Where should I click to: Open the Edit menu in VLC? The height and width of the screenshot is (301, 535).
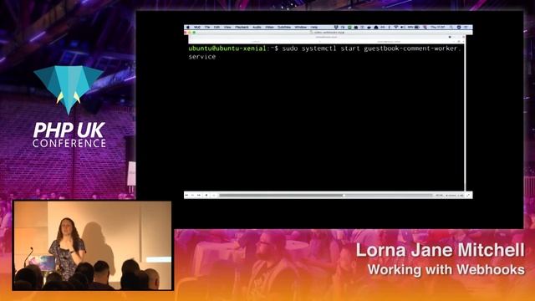(217, 27)
